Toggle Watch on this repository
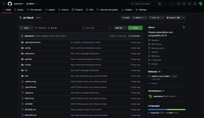The height and width of the screenshot is (118, 204). click(x=138, y=18)
